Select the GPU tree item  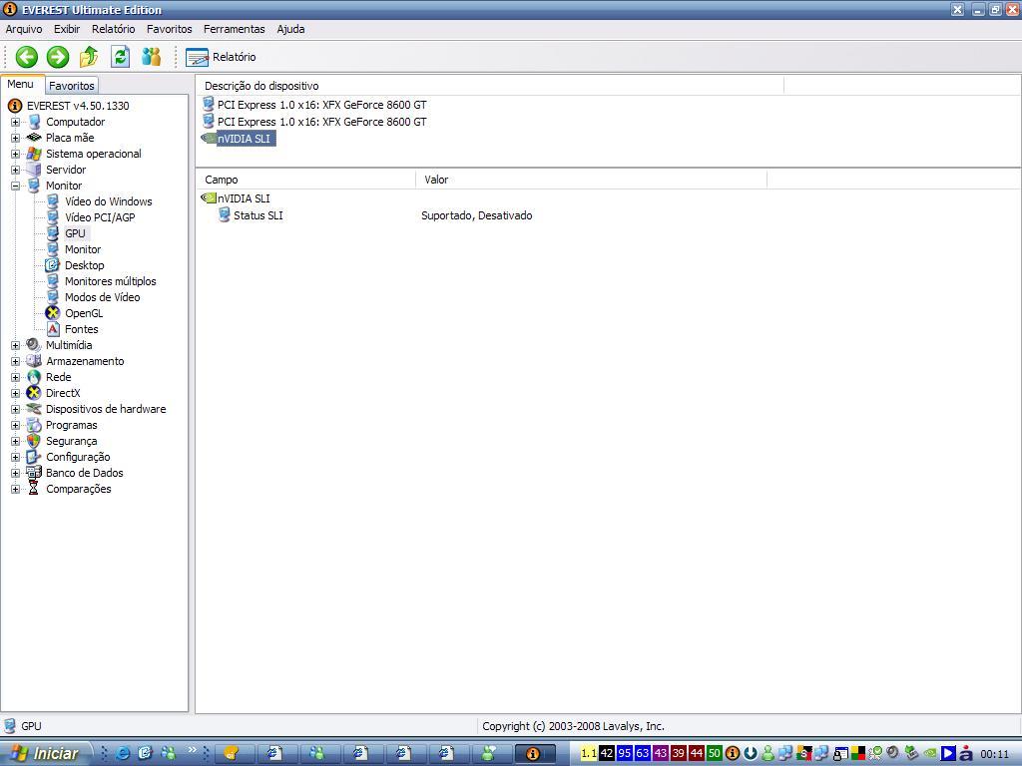pyautogui.click(x=75, y=233)
